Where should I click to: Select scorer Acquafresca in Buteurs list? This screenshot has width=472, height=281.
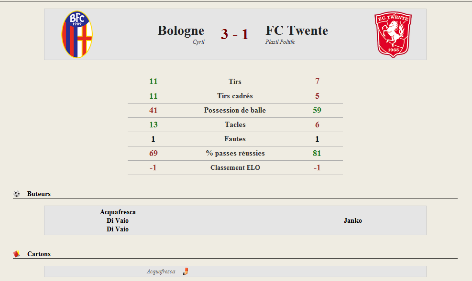[118, 212]
